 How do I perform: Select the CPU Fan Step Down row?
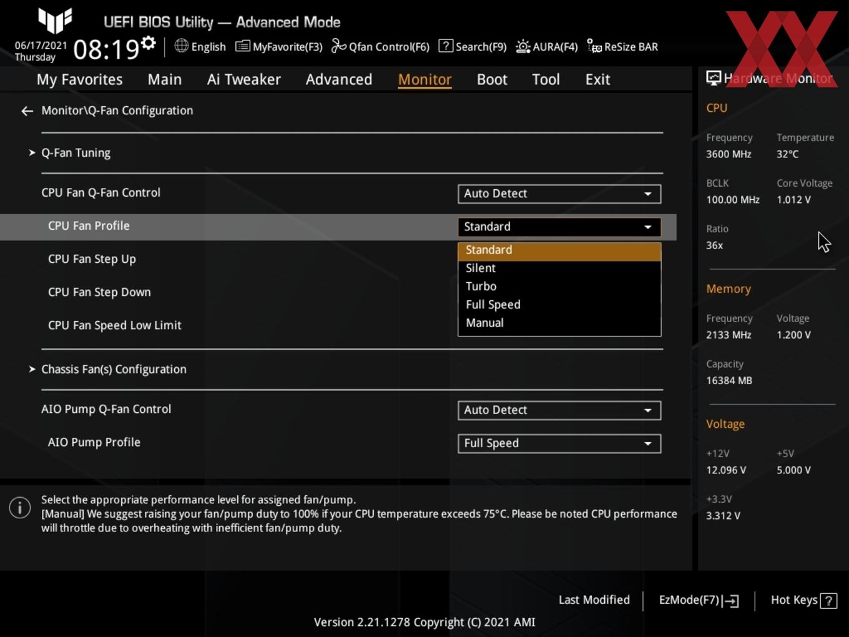[x=99, y=292]
